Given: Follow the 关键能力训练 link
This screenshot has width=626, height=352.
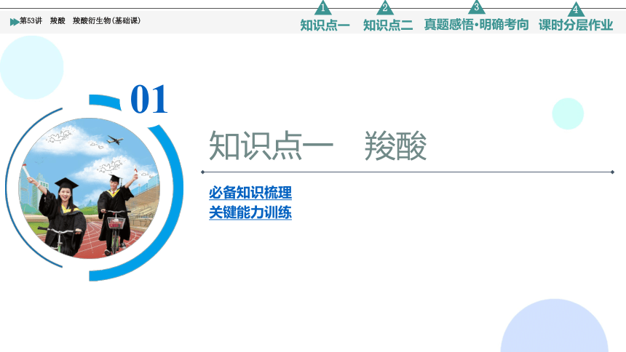Looking at the screenshot, I should click(x=250, y=212).
